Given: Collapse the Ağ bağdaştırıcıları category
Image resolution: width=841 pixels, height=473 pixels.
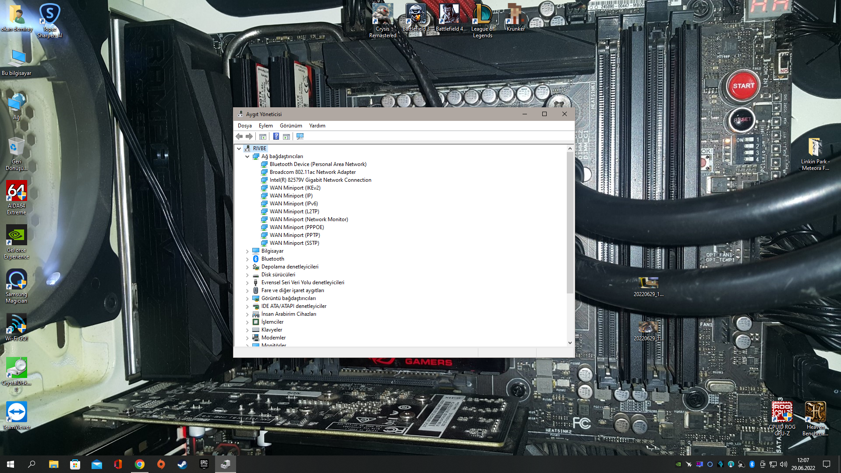Looking at the screenshot, I should (x=247, y=156).
